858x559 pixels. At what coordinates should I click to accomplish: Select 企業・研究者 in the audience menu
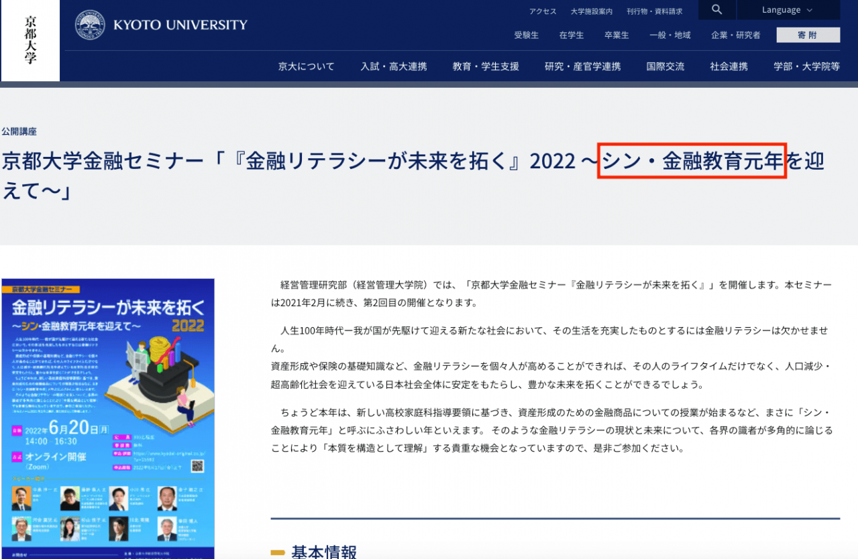pyautogui.click(x=736, y=35)
